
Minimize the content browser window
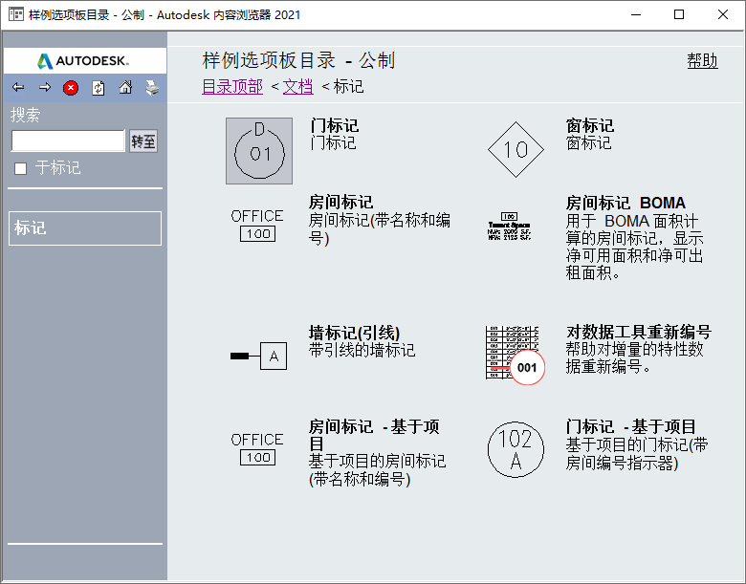click(636, 14)
